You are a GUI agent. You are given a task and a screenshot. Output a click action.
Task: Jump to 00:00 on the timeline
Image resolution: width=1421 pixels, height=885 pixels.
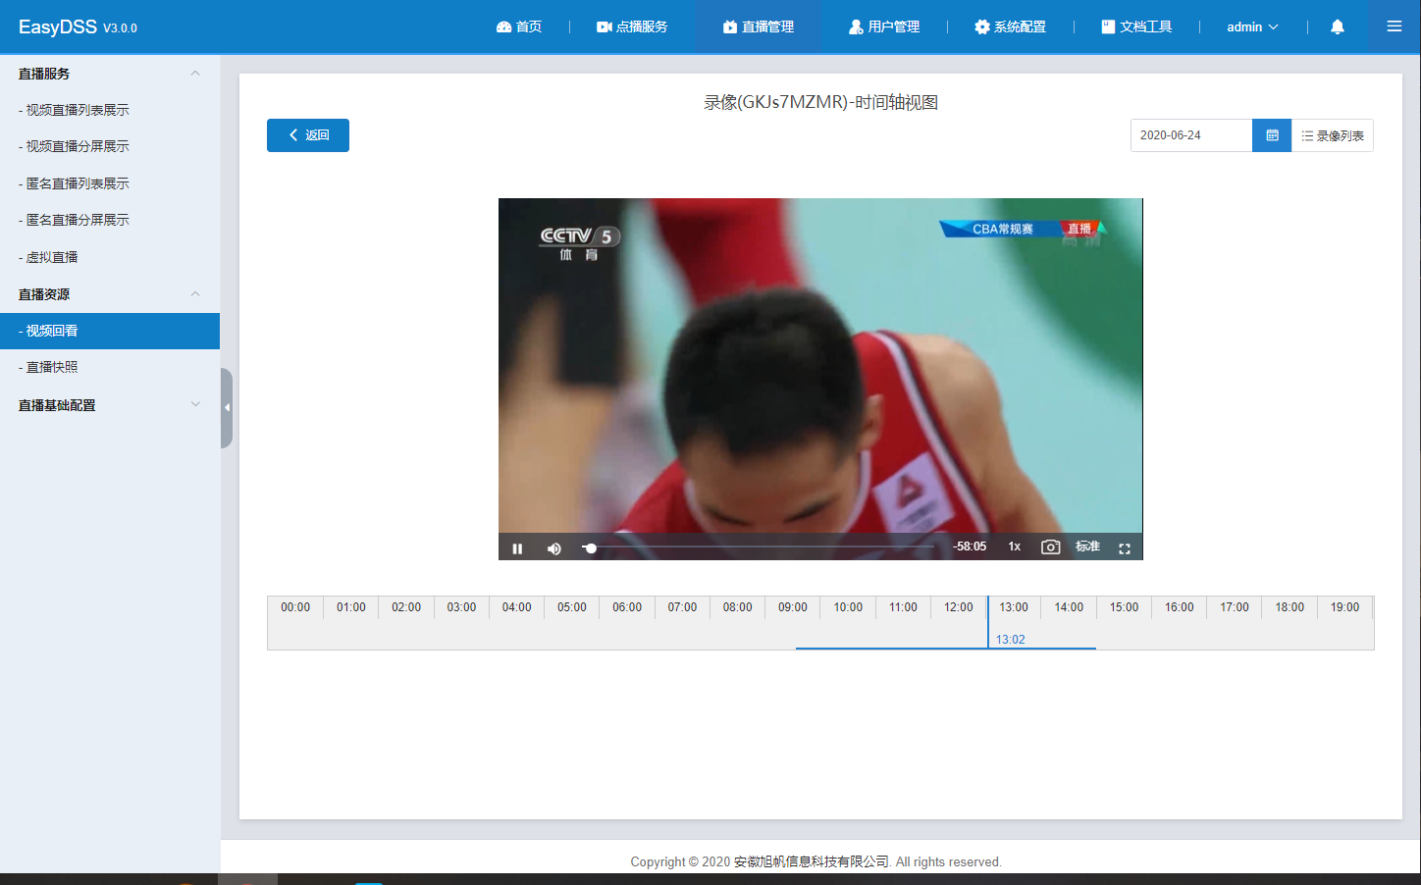tap(295, 607)
